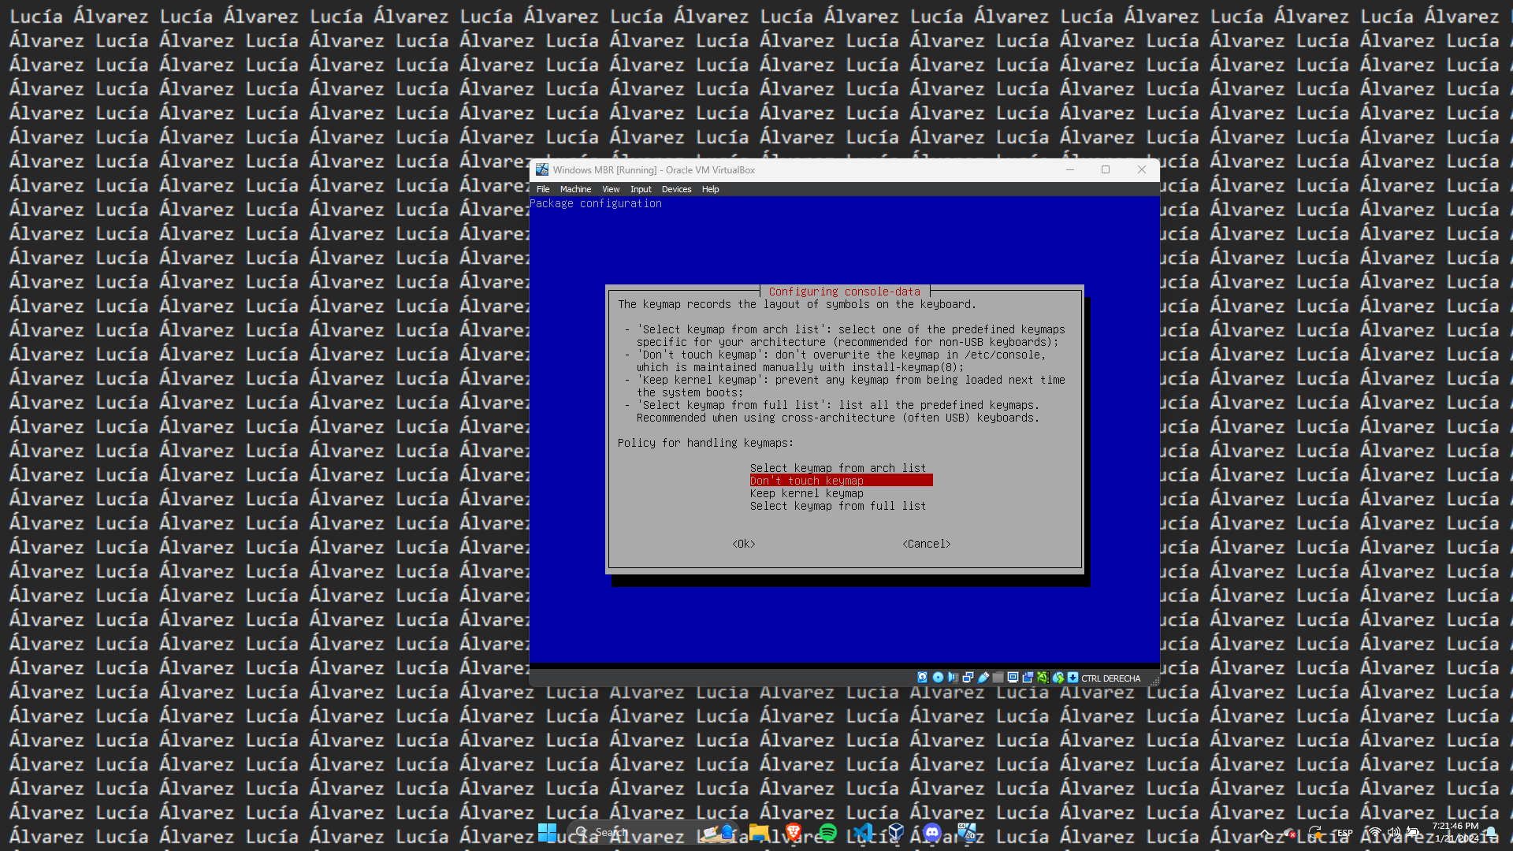The image size is (1513, 851).
Task: Click the shared folders indicator icon
Action: click(x=998, y=678)
